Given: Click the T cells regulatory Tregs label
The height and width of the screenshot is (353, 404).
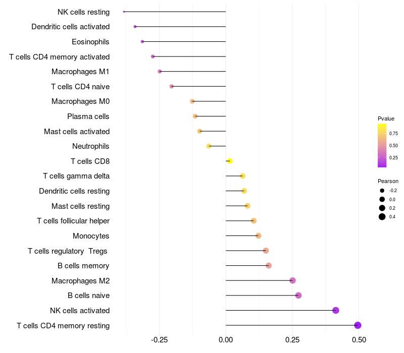Looking at the screenshot, I should [69, 251].
